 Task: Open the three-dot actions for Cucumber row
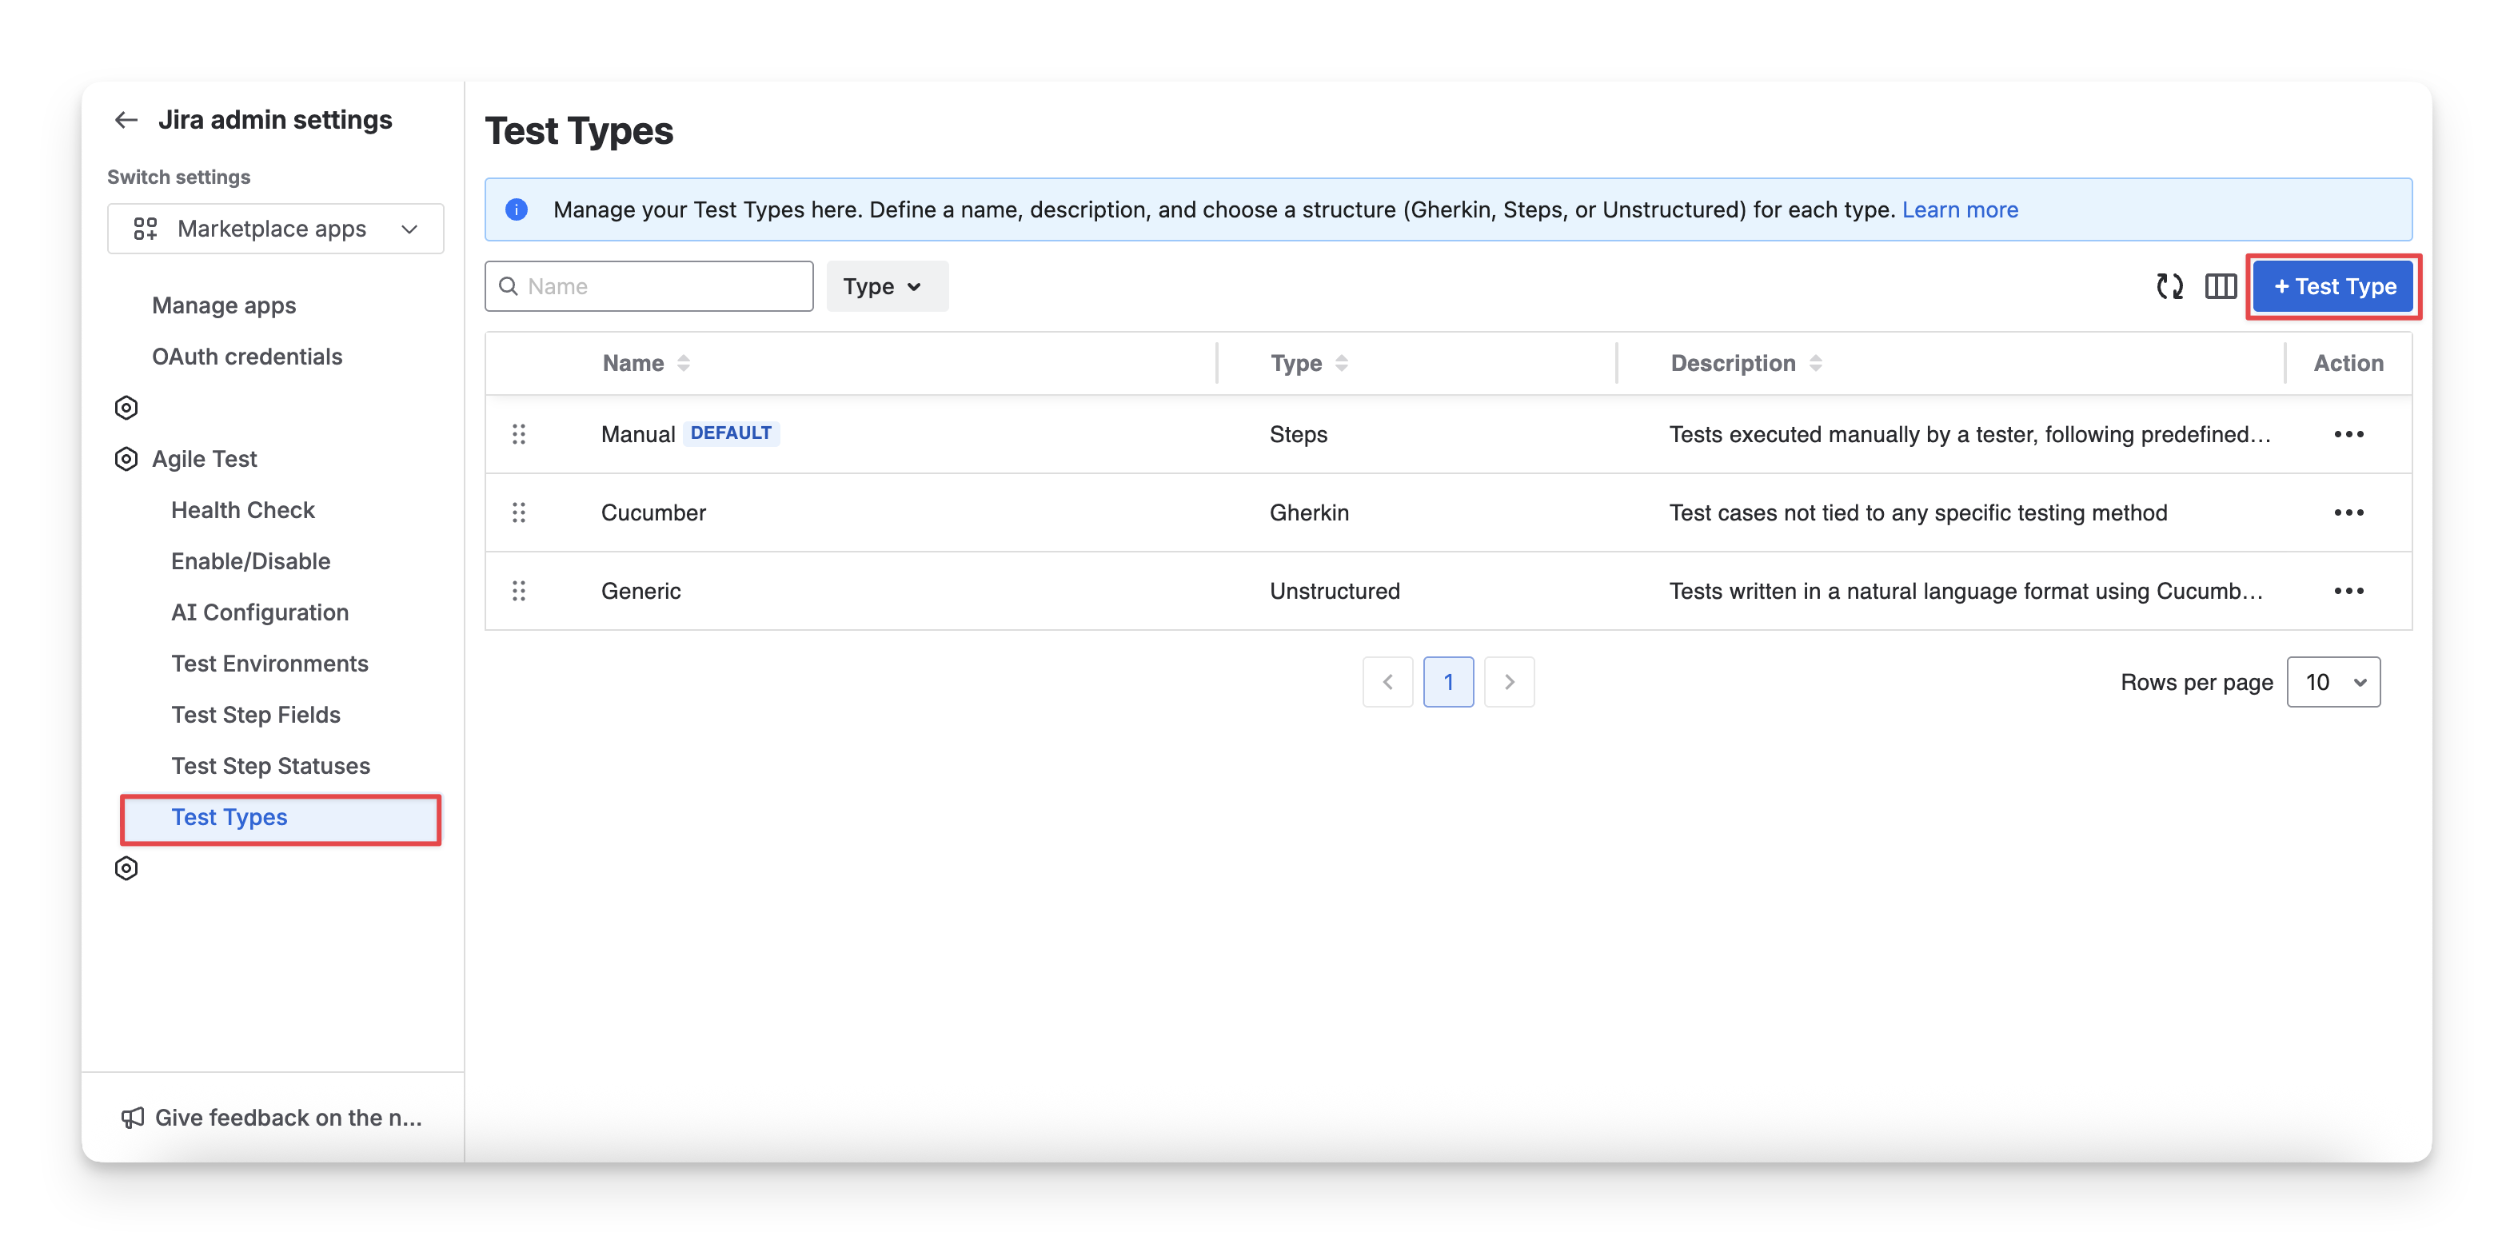[x=2348, y=512]
